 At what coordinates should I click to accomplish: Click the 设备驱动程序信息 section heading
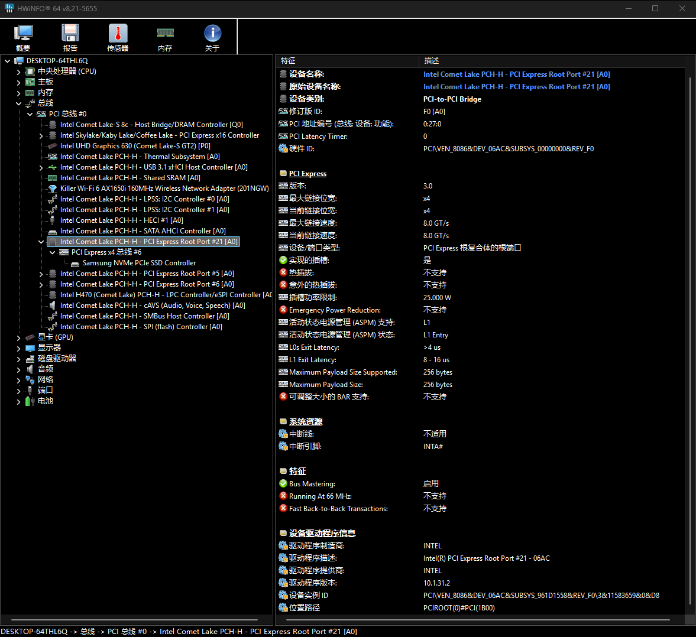pos(322,533)
